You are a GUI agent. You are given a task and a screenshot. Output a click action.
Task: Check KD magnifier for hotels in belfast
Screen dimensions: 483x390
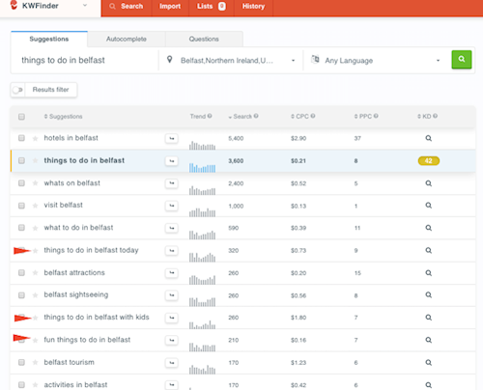tap(428, 138)
